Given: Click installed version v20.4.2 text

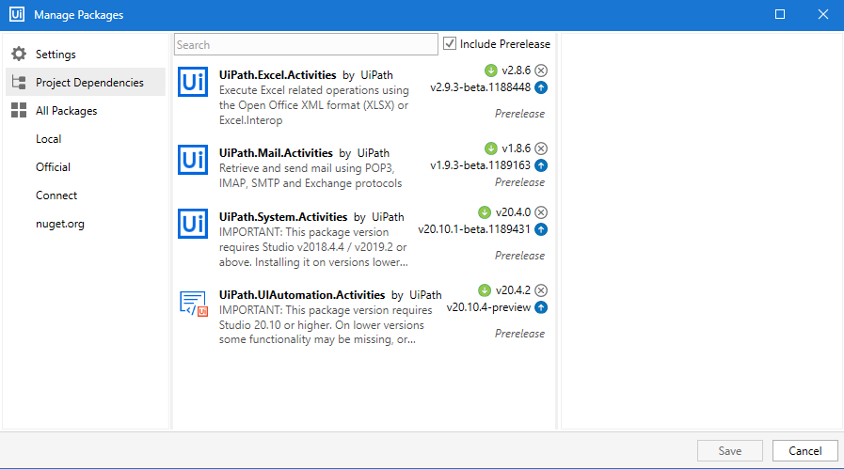Looking at the screenshot, I should pyautogui.click(x=513, y=289).
